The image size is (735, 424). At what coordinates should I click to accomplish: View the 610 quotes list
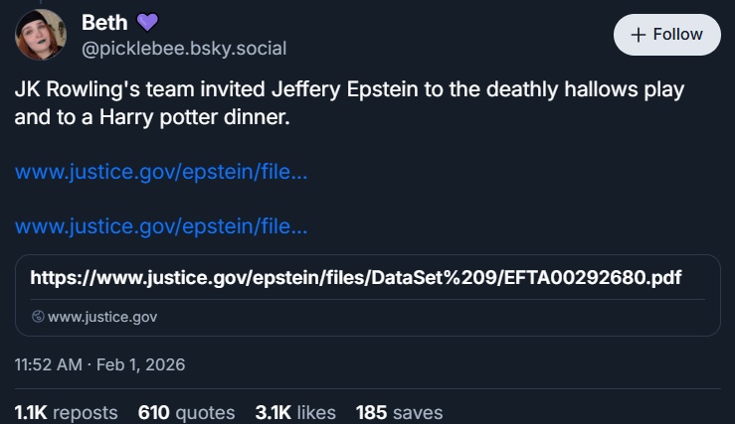(x=186, y=411)
